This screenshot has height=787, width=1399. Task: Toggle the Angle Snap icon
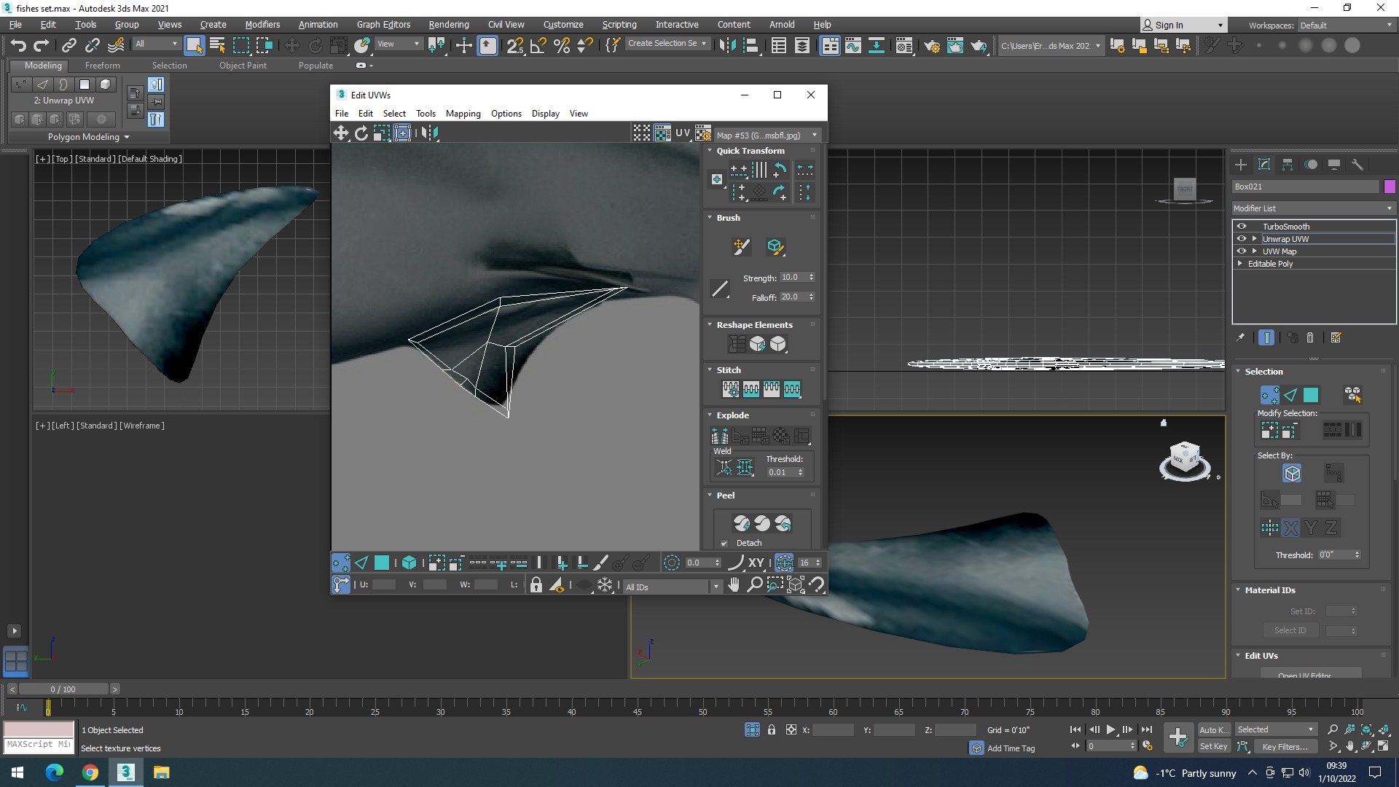pos(538,46)
